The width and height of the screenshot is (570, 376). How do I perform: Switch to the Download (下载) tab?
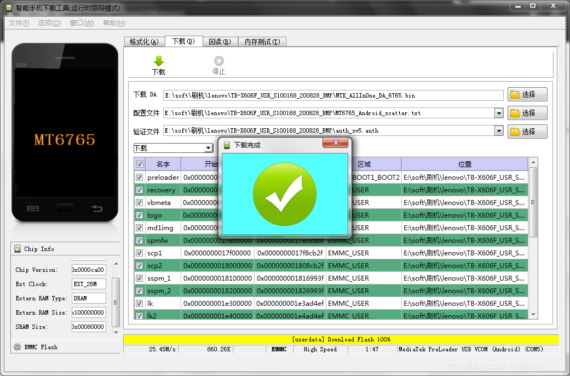[183, 41]
